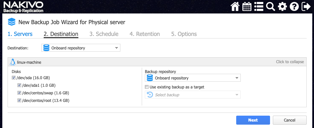The height and width of the screenshot is (128, 314).
Task: Click the Destination: label
Action: tap(18, 48)
